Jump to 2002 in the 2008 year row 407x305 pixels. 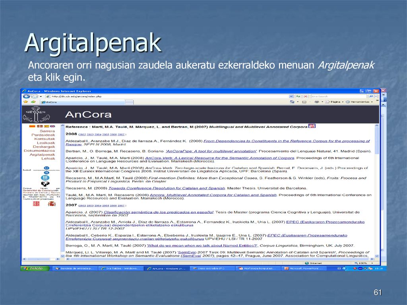82,135
